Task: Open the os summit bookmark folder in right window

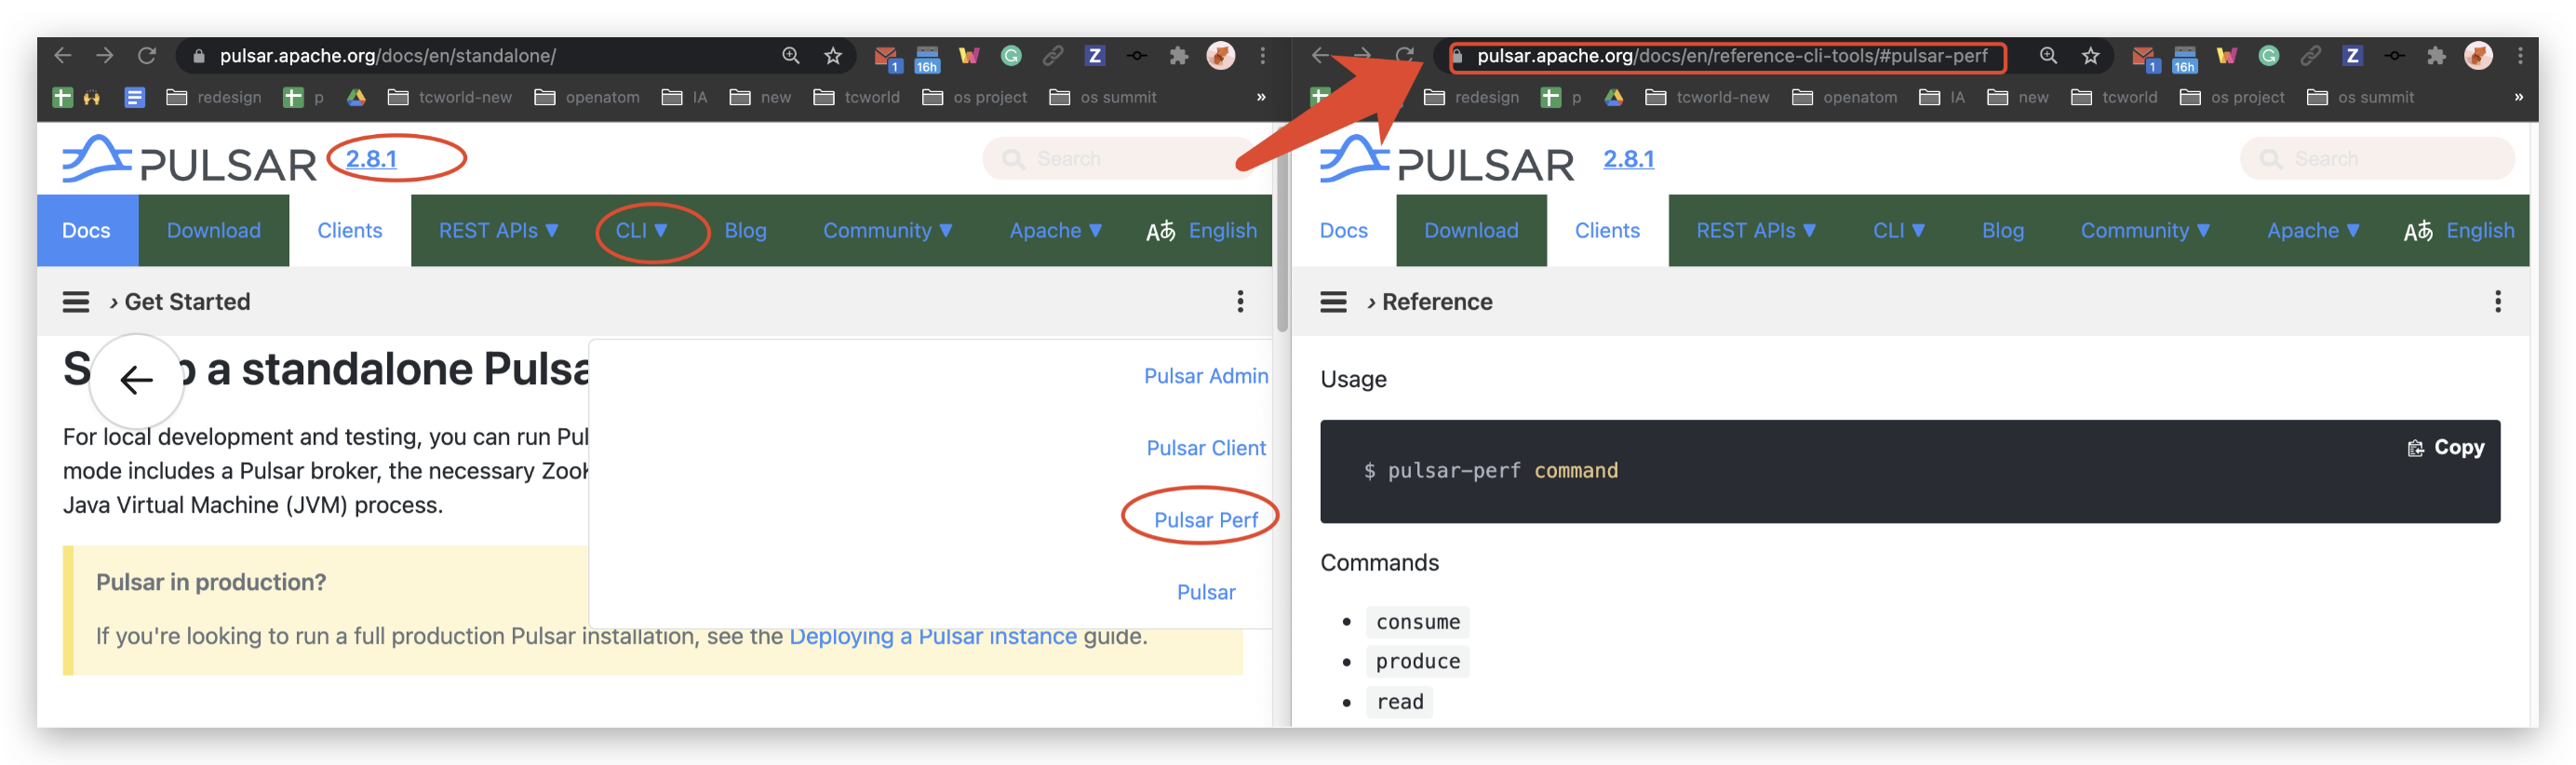Action: pos(2361,97)
